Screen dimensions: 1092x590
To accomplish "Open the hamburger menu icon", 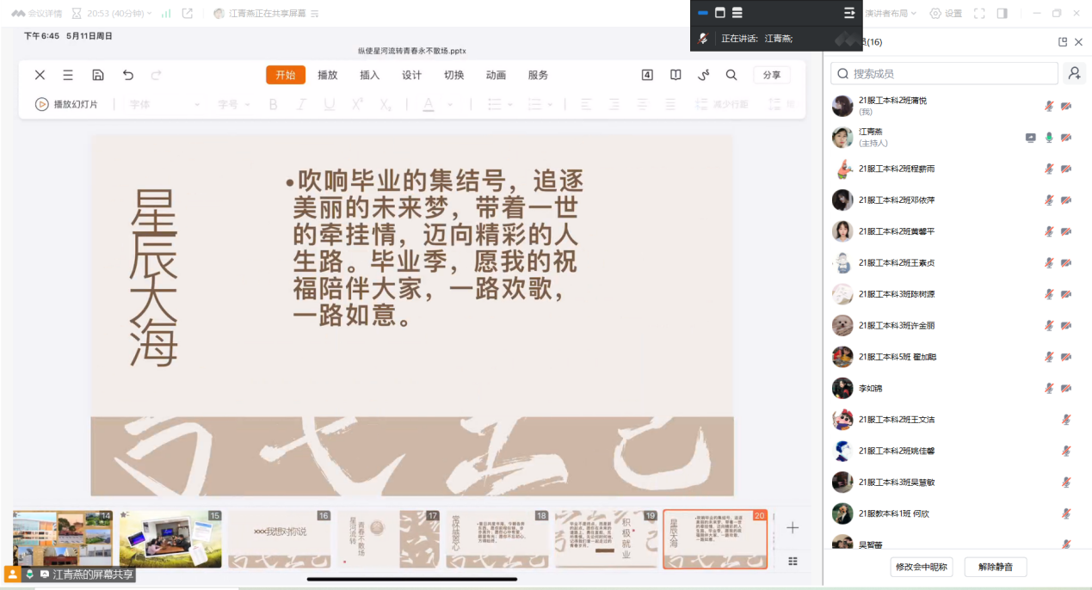I will tap(68, 75).
